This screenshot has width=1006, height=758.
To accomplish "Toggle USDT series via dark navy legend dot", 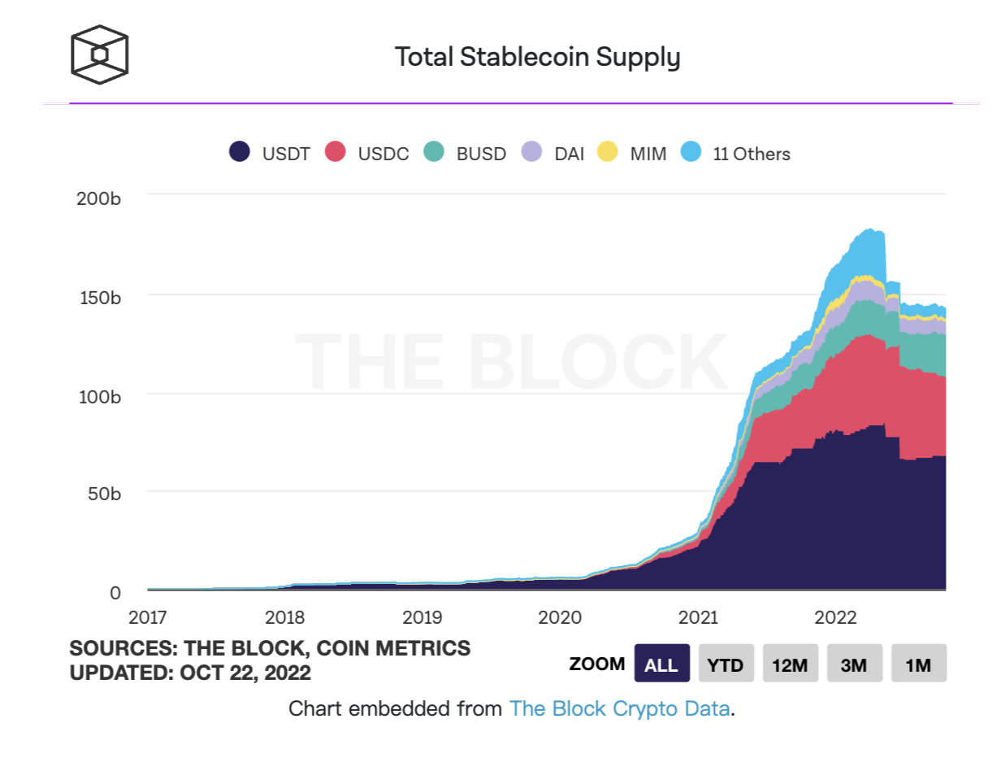I will tap(239, 152).
